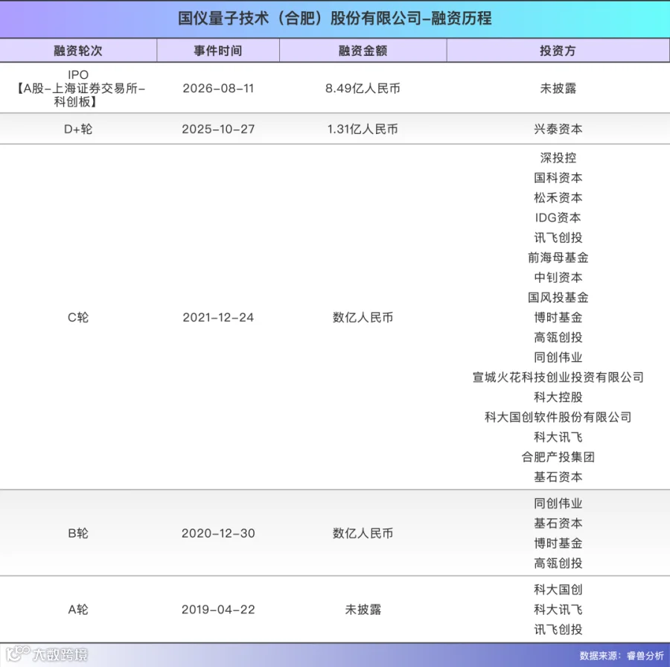Viewport: 670px width, 667px height.
Task: Click investor 科大控股
Action: point(558,397)
